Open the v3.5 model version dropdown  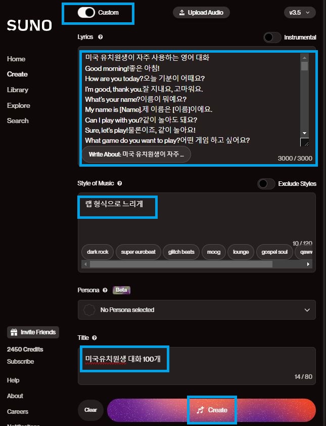pos(300,13)
